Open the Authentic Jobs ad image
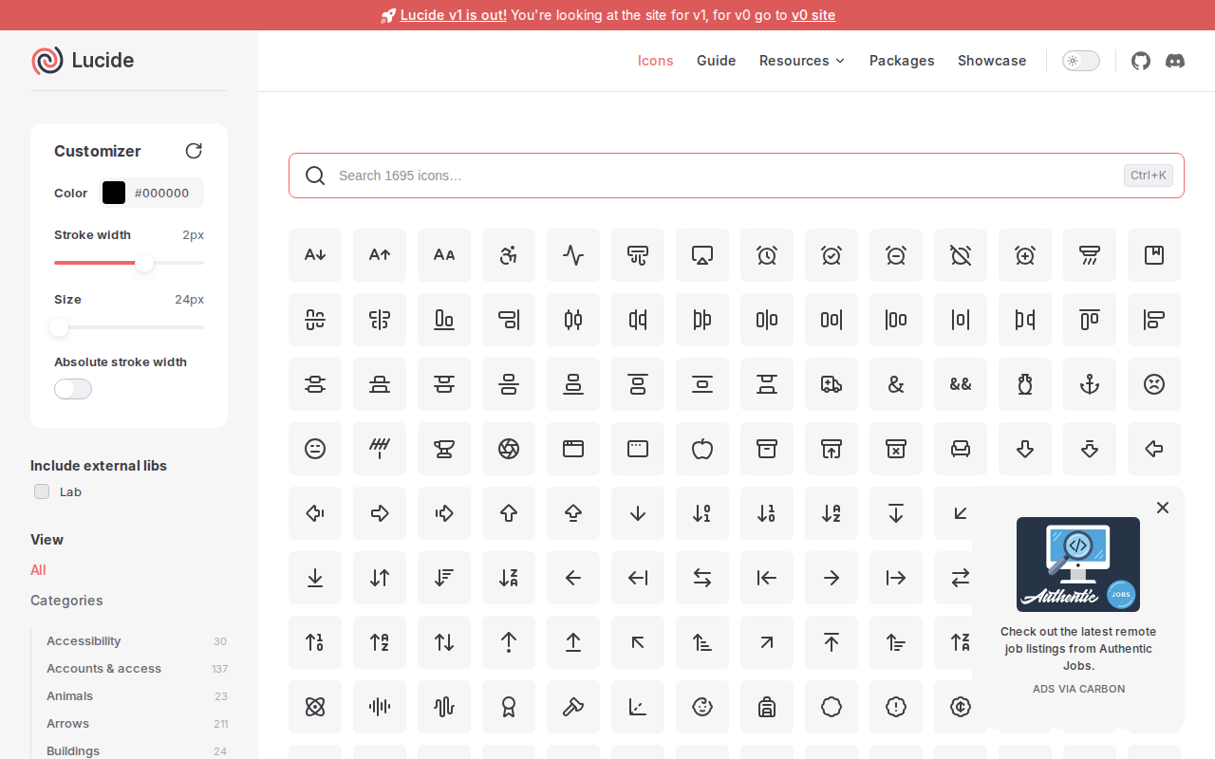The image size is (1215, 759). pos(1078,565)
